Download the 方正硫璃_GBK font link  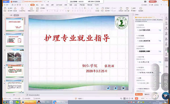coord(160,51)
